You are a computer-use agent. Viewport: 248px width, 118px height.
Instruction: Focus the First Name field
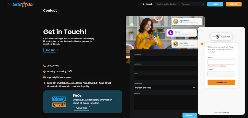(165, 58)
